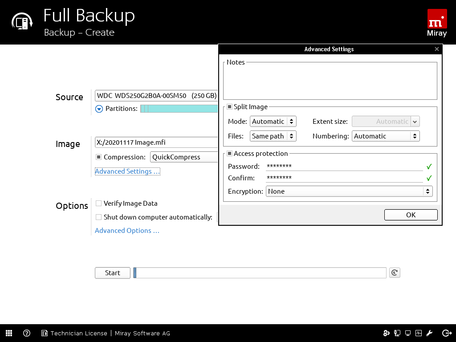Enable Verify Image Data checkbox
This screenshot has width=456, height=342.
pos(99,204)
